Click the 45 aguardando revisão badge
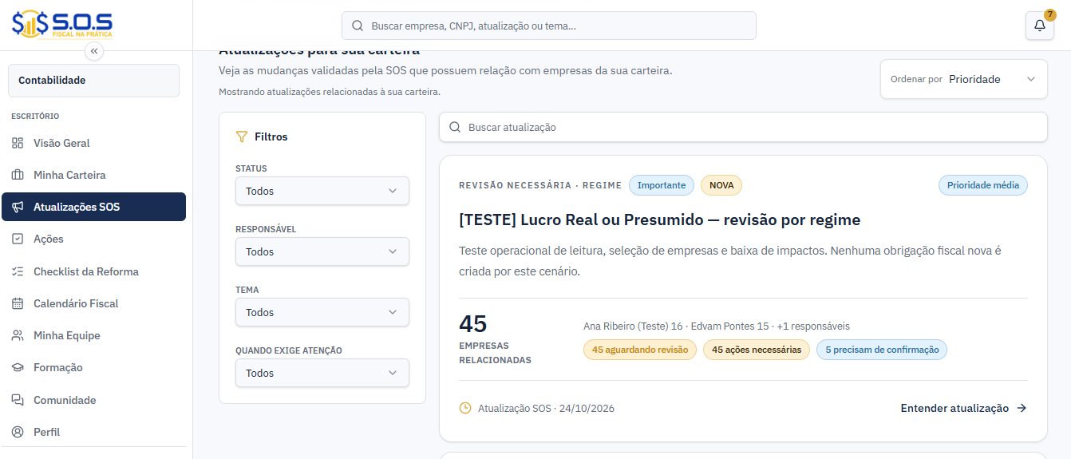Screen dimensions: 1071x459 (640, 350)
